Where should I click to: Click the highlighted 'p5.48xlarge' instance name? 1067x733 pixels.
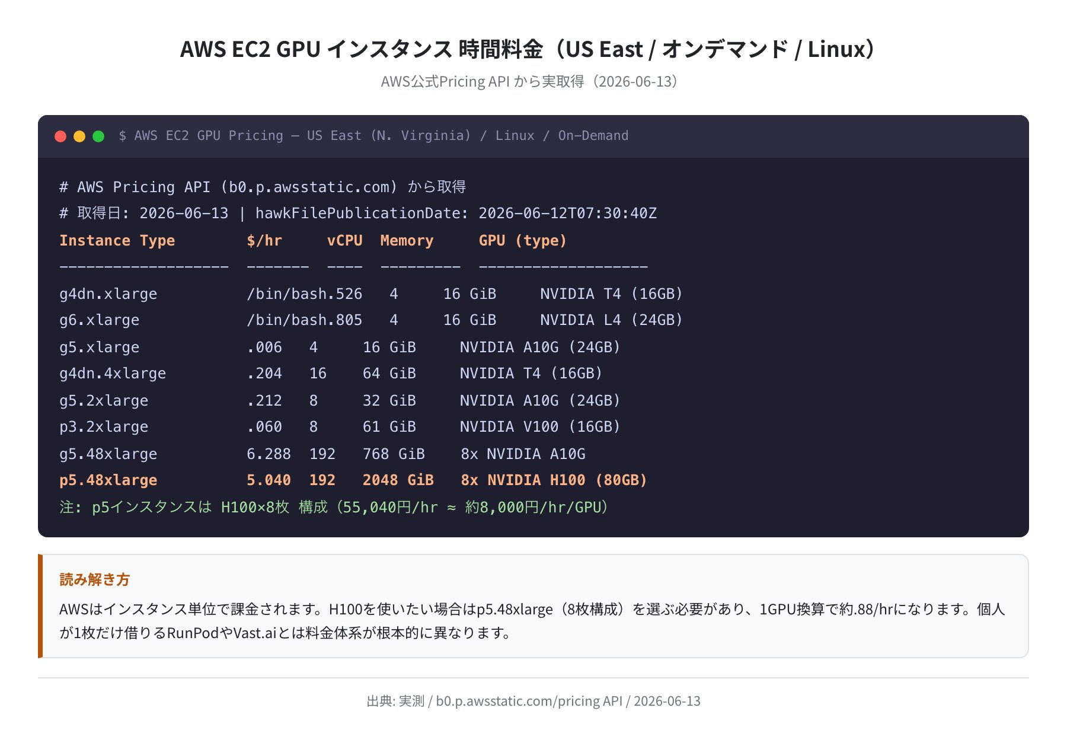pyautogui.click(x=108, y=480)
